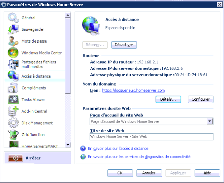Screen dimensions: 224x183
Task: Click the Sauvegarder backup icon
Action: click(13, 29)
